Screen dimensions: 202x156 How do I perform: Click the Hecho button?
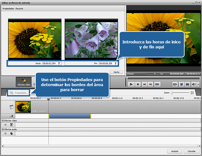pos(116,72)
